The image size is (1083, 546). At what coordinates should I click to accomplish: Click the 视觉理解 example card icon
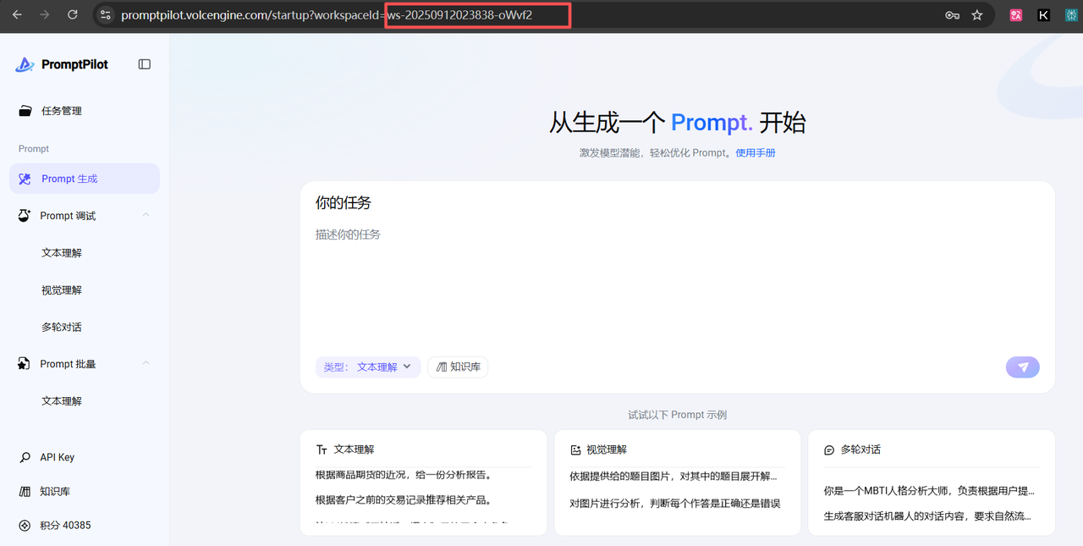pyautogui.click(x=575, y=450)
